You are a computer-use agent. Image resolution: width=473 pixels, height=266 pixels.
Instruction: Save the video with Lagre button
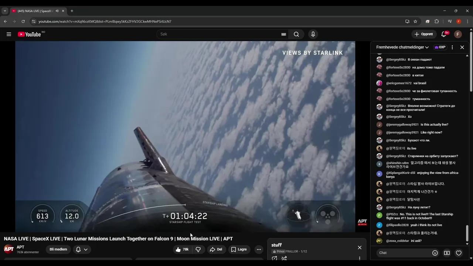(x=239, y=249)
